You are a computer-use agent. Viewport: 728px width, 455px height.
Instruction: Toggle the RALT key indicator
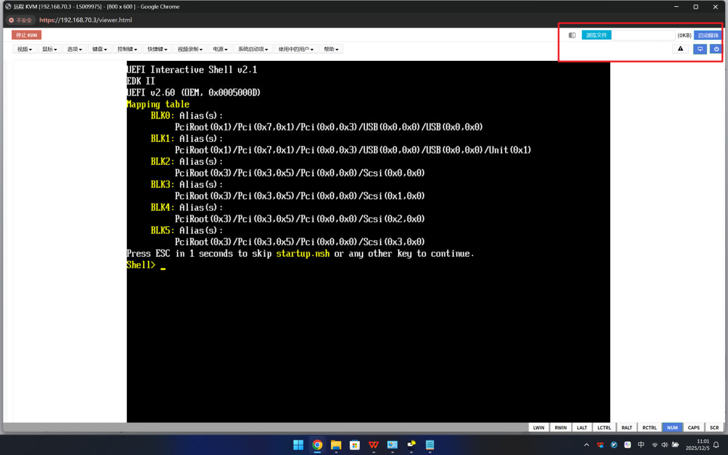(627, 427)
